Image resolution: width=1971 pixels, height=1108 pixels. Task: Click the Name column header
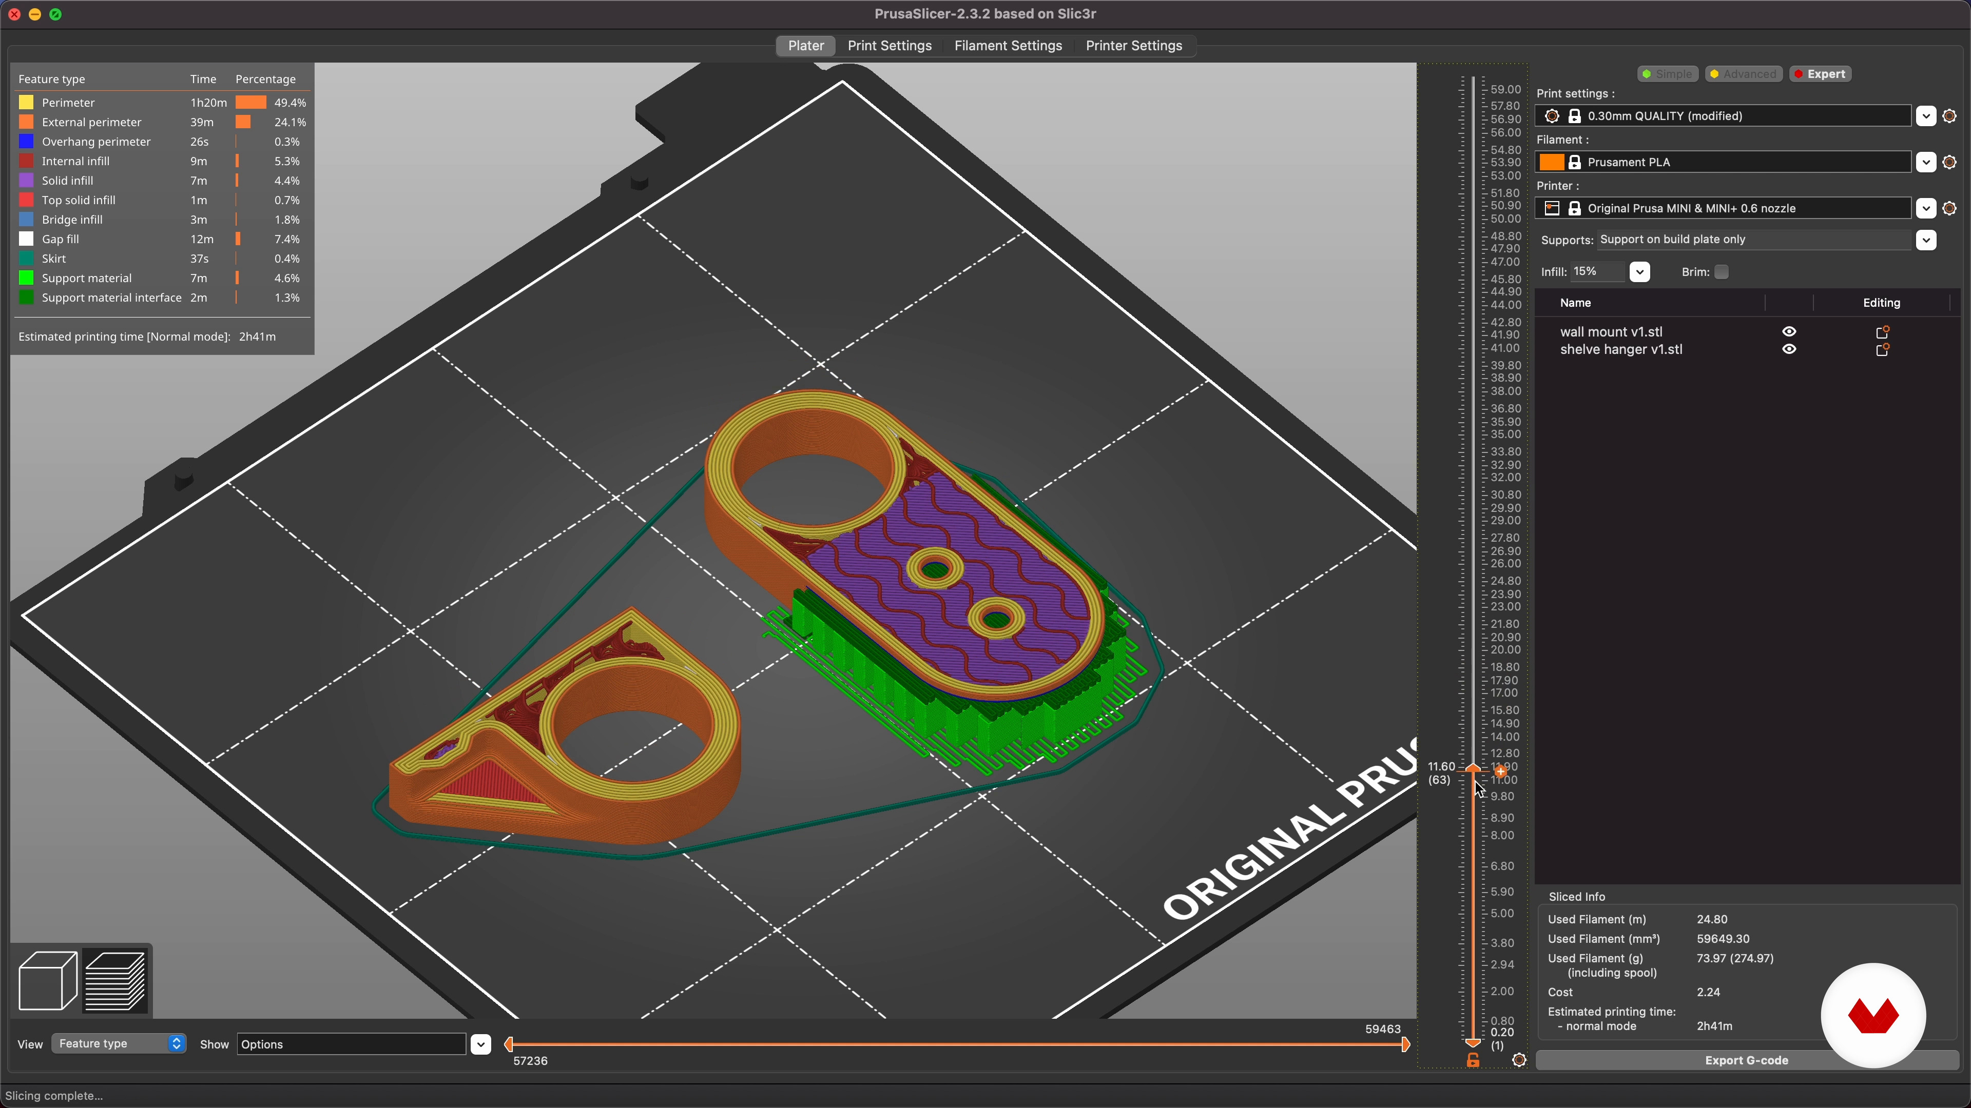pos(1575,303)
